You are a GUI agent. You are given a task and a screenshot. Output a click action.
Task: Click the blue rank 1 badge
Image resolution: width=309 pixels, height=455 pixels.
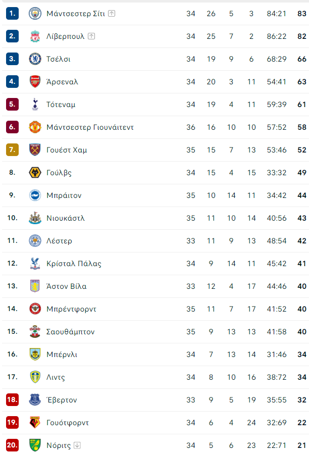[x=12, y=13]
